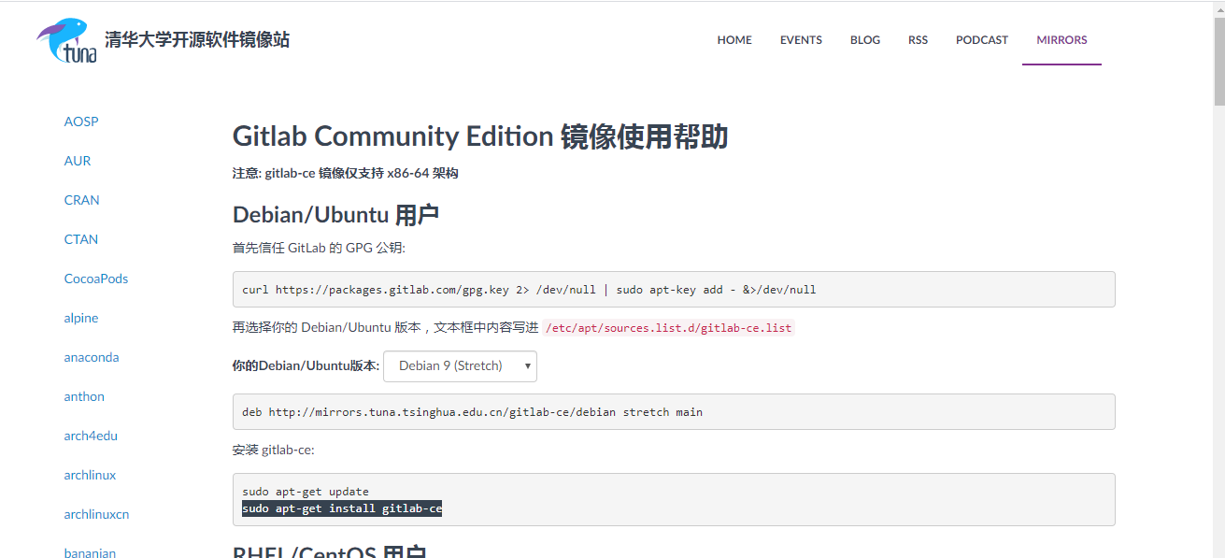Select the MIRRORS navigation tab
Screen dimensions: 1225x558
pos(1061,40)
